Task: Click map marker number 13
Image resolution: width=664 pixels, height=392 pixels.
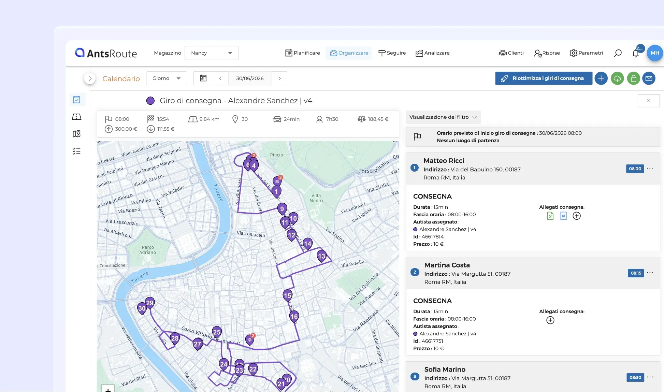Action: pyautogui.click(x=321, y=256)
